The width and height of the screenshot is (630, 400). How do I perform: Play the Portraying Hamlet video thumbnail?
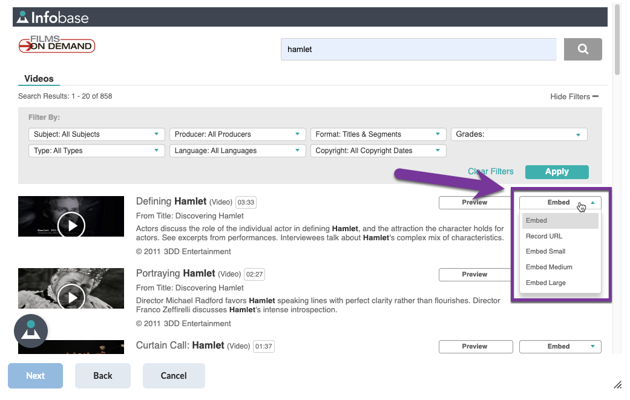click(x=71, y=297)
